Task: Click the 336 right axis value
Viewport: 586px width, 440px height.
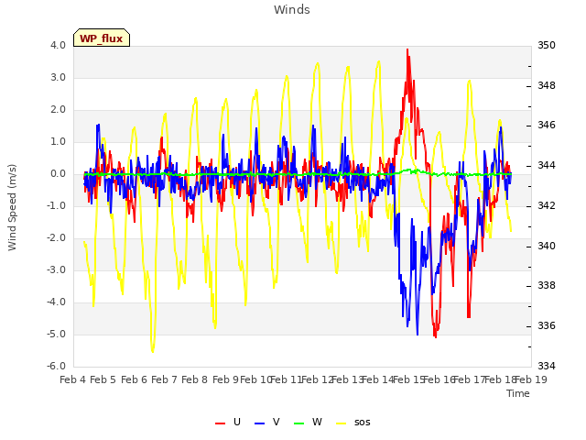Action: [x=547, y=326]
